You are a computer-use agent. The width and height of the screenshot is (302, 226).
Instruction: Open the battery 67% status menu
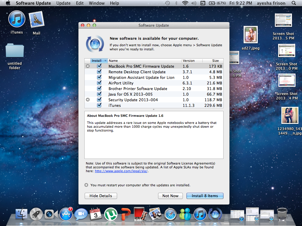[x=217, y=3]
